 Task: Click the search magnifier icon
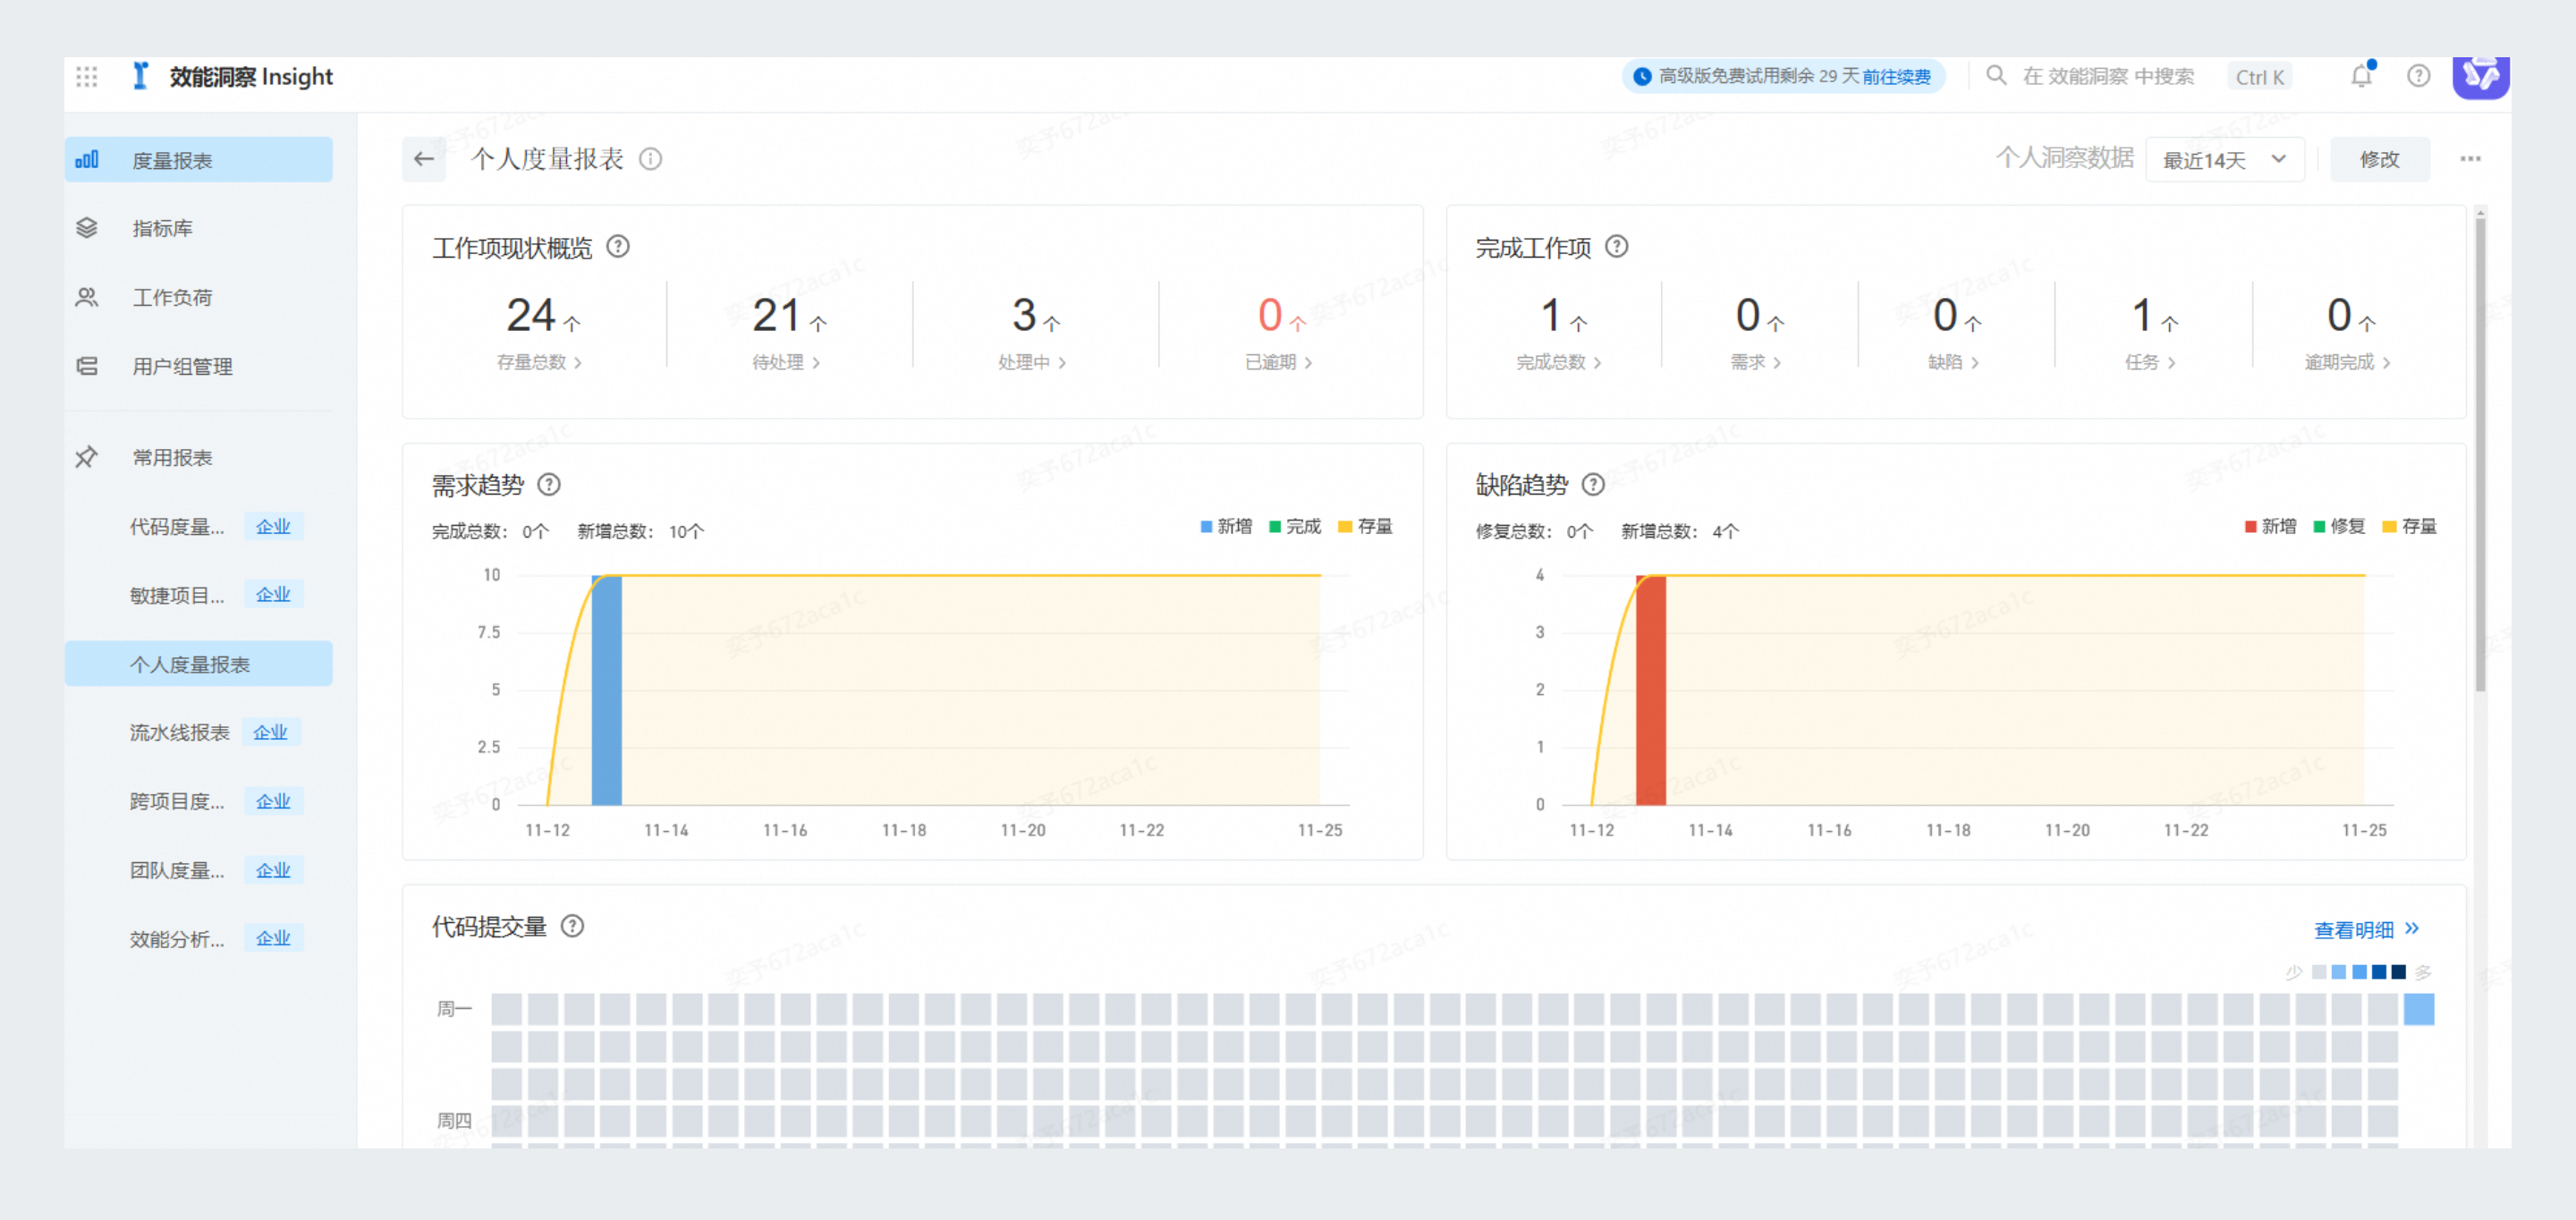(x=1996, y=76)
